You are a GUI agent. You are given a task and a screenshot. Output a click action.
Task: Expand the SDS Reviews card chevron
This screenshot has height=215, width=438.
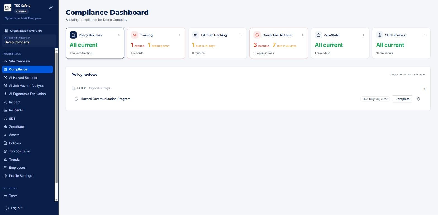[x=425, y=35]
